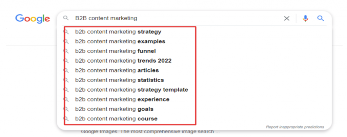347x137 pixels.
Task: Click the gray magnifier inside search box
Action: click(66, 18)
